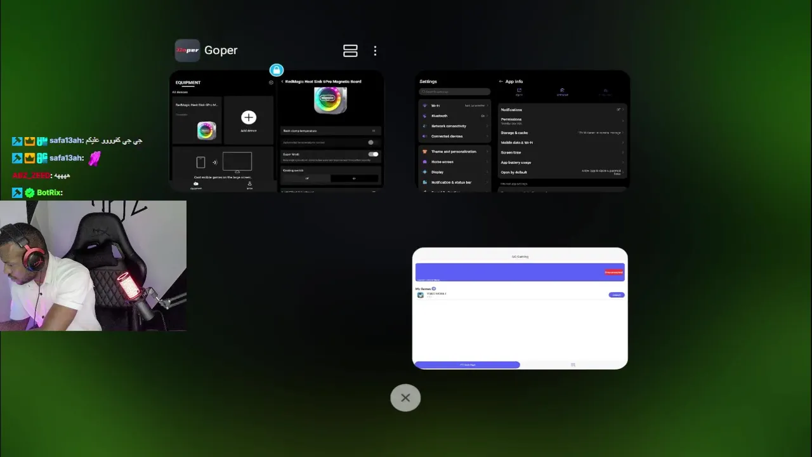Open Display settings
Viewport: 812px width, 457px height.
coord(455,172)
